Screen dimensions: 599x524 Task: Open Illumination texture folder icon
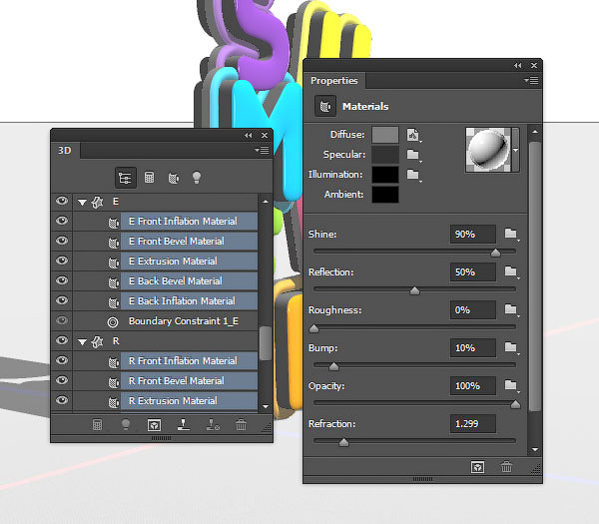pyautogui.click(x=413, y=175)
